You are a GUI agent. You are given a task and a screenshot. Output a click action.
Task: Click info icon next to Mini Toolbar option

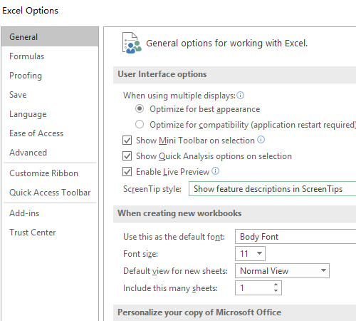(261, 140)
